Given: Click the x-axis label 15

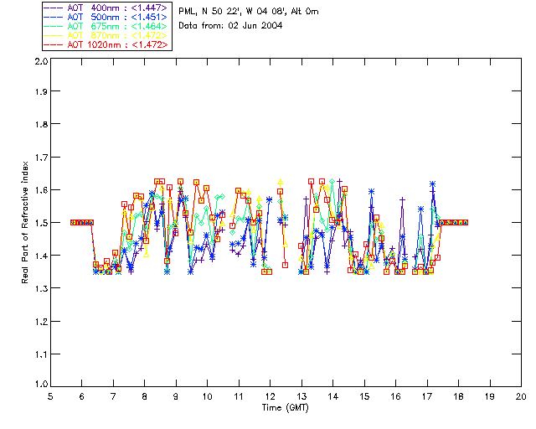Looking at the screenshot, I should pyautogui.click(x=364, y=396).
